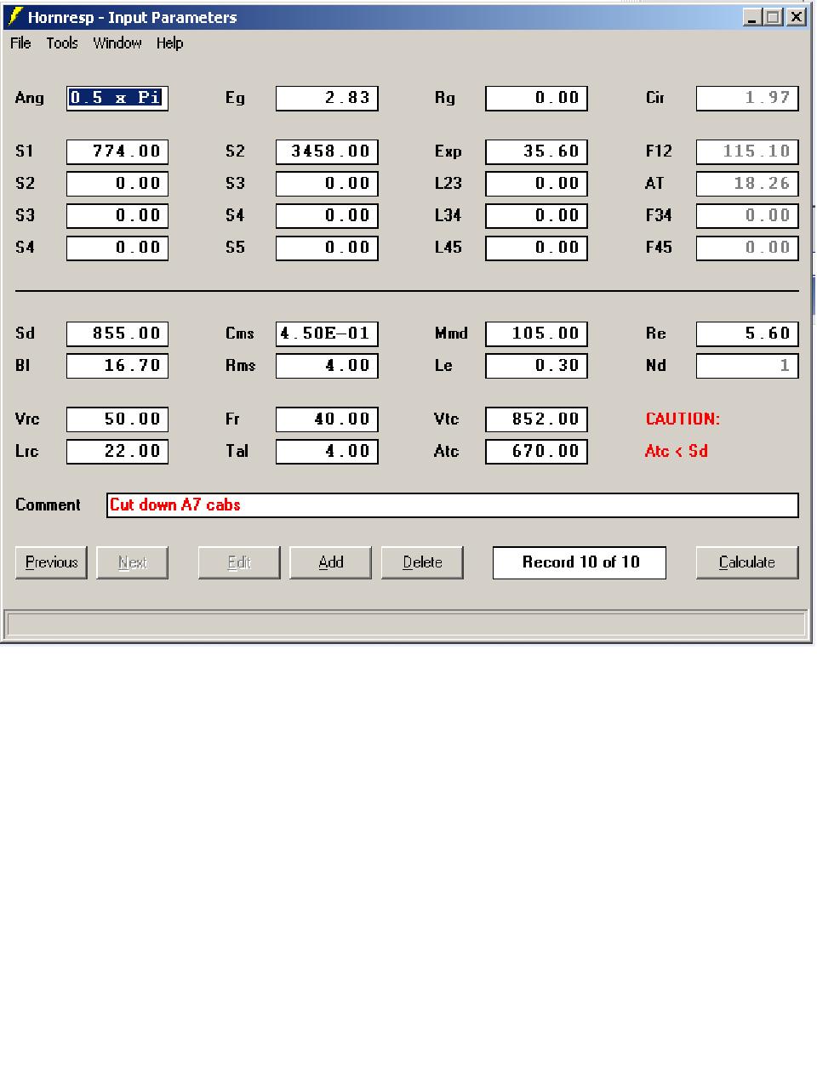Click the disabled Edit button
Image resolution: width=817 pixels, height=1089 pixels.
click(x=239, y=562)
